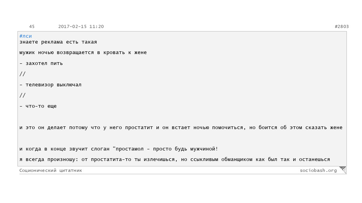Screen dimensions: 362x203
Task: Click the line '- что-то еще'
Action: click(x=38, y=106)
